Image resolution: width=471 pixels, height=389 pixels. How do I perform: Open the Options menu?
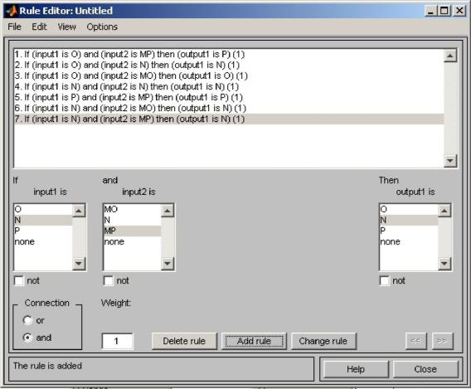(102, 27)
